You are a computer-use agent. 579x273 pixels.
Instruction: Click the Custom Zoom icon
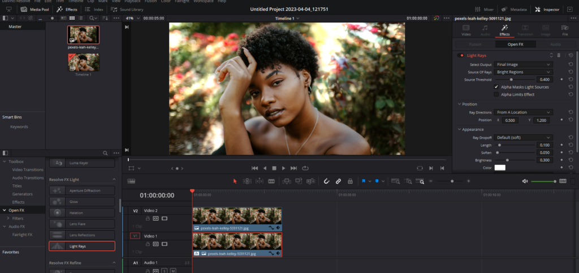[x=420, y=181]
